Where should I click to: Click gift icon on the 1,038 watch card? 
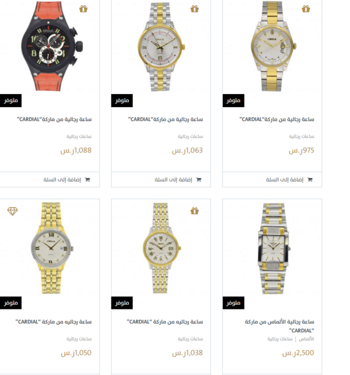194,211
